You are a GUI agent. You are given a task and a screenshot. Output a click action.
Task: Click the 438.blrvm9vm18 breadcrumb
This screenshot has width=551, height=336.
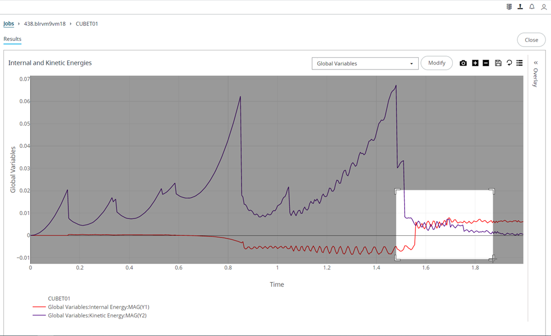pos(45,24)
